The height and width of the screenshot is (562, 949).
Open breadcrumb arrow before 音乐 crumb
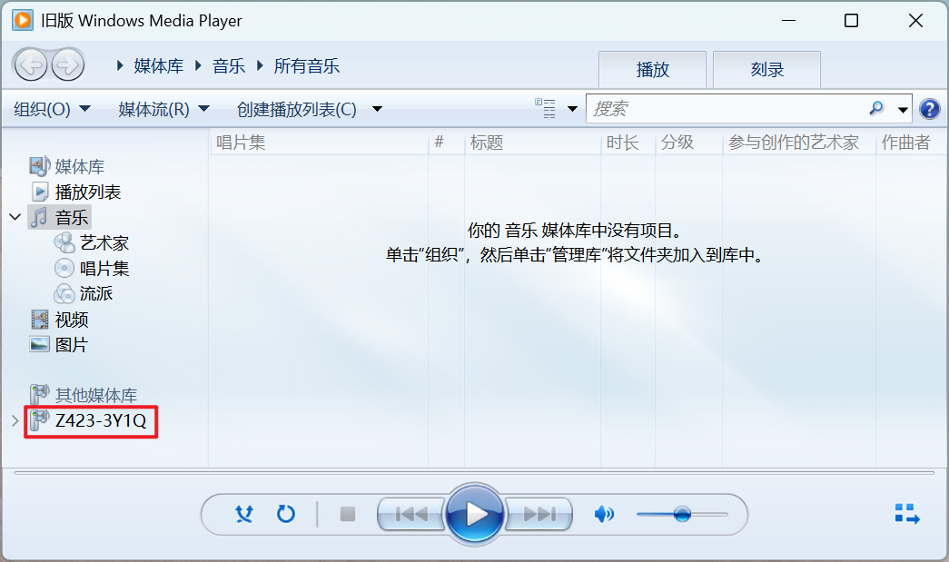198,65
